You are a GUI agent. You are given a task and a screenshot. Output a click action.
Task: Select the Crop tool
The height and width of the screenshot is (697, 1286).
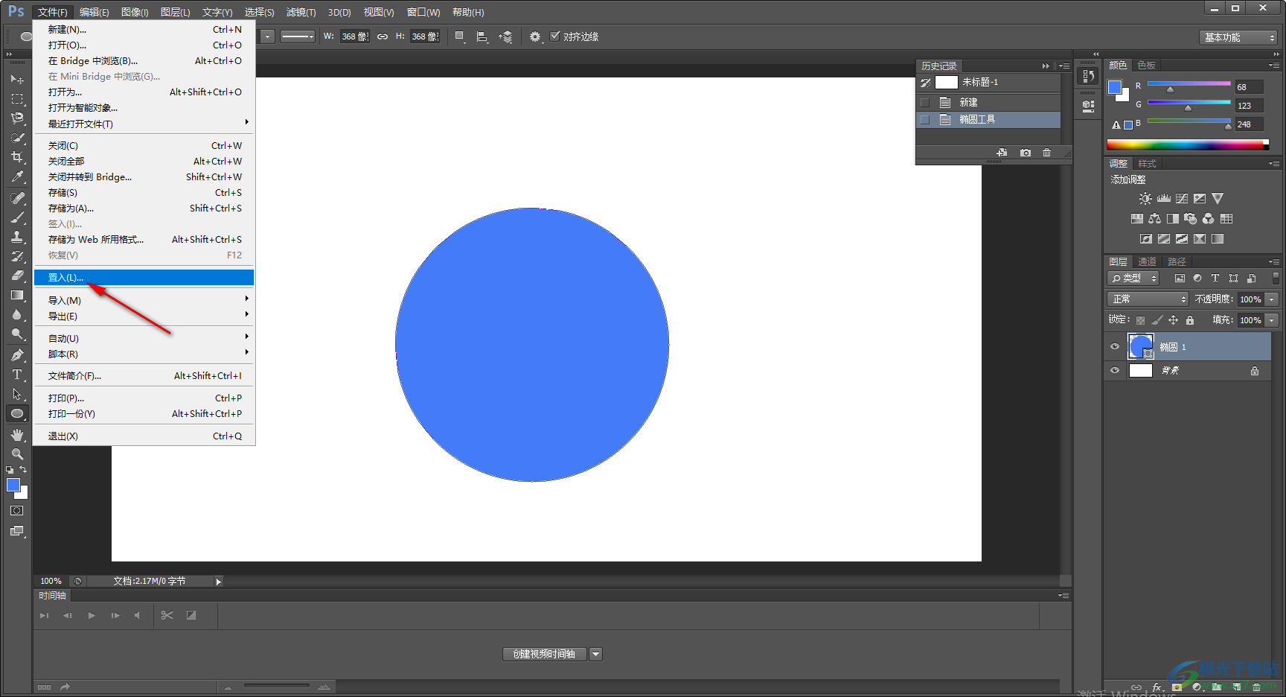coord(16,156)
